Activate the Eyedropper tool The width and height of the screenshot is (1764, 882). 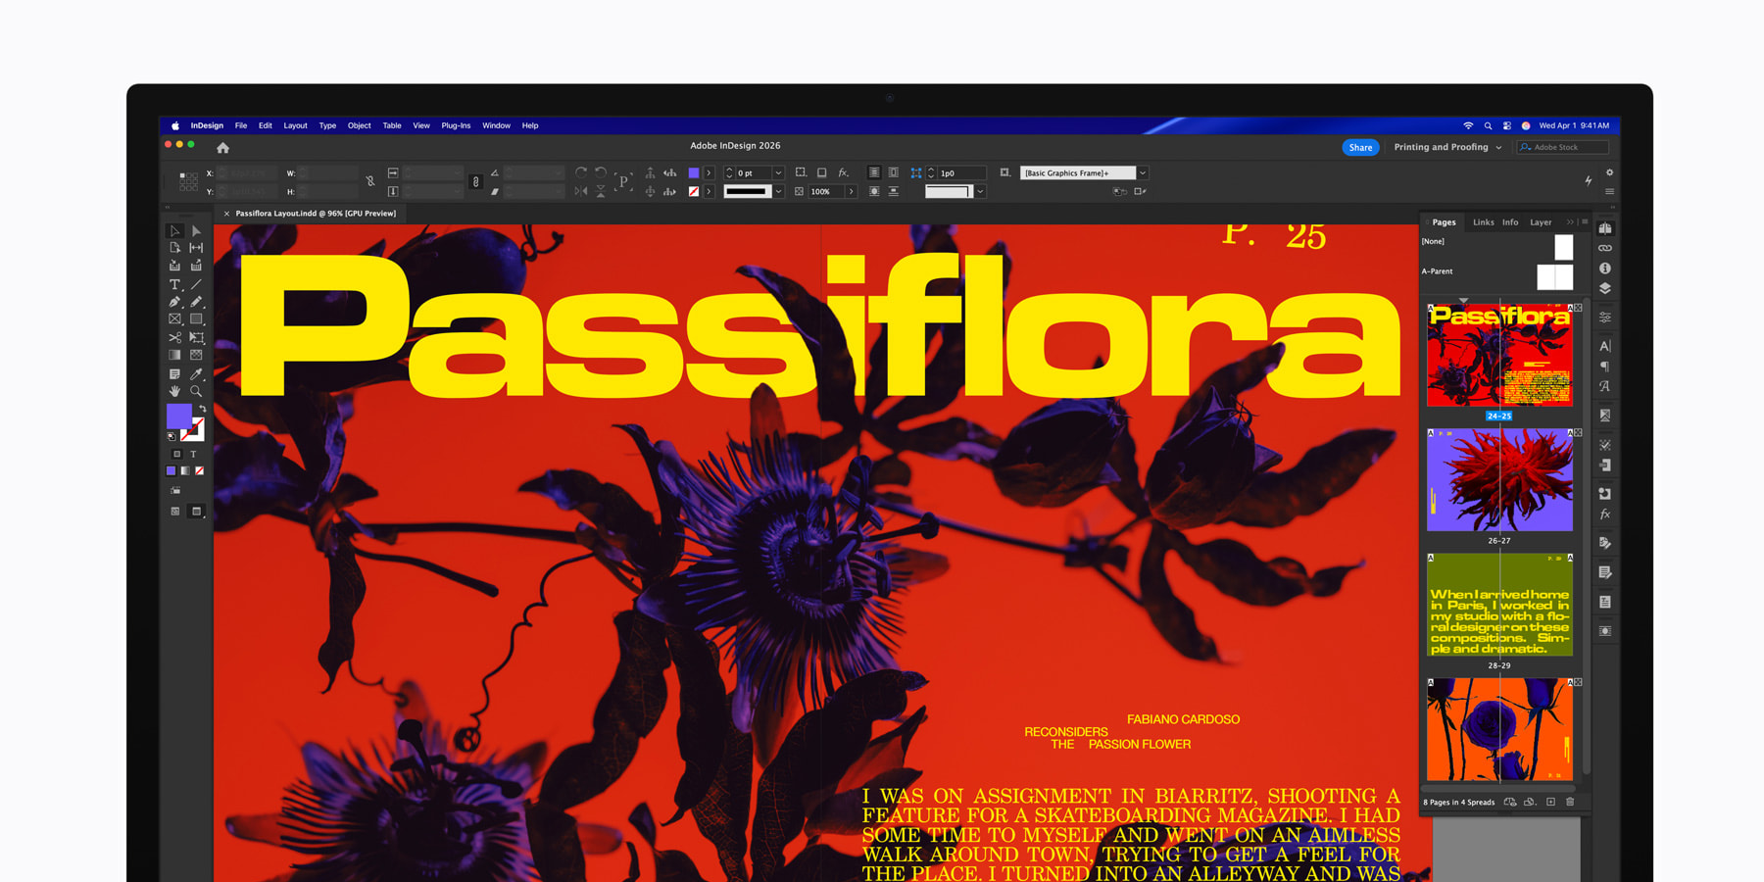click(x=196, y=373)
